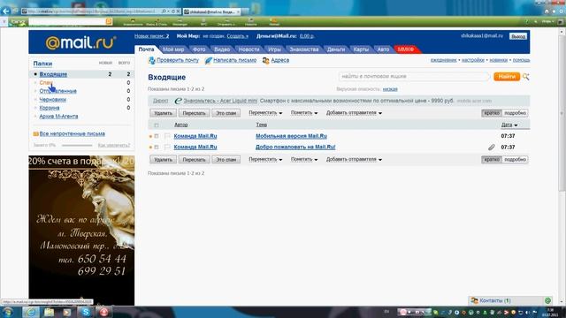Screen dimensions: 566x318
Task: Switch to кратко view in bottom toolbar
Action: [x=492, y=159]
